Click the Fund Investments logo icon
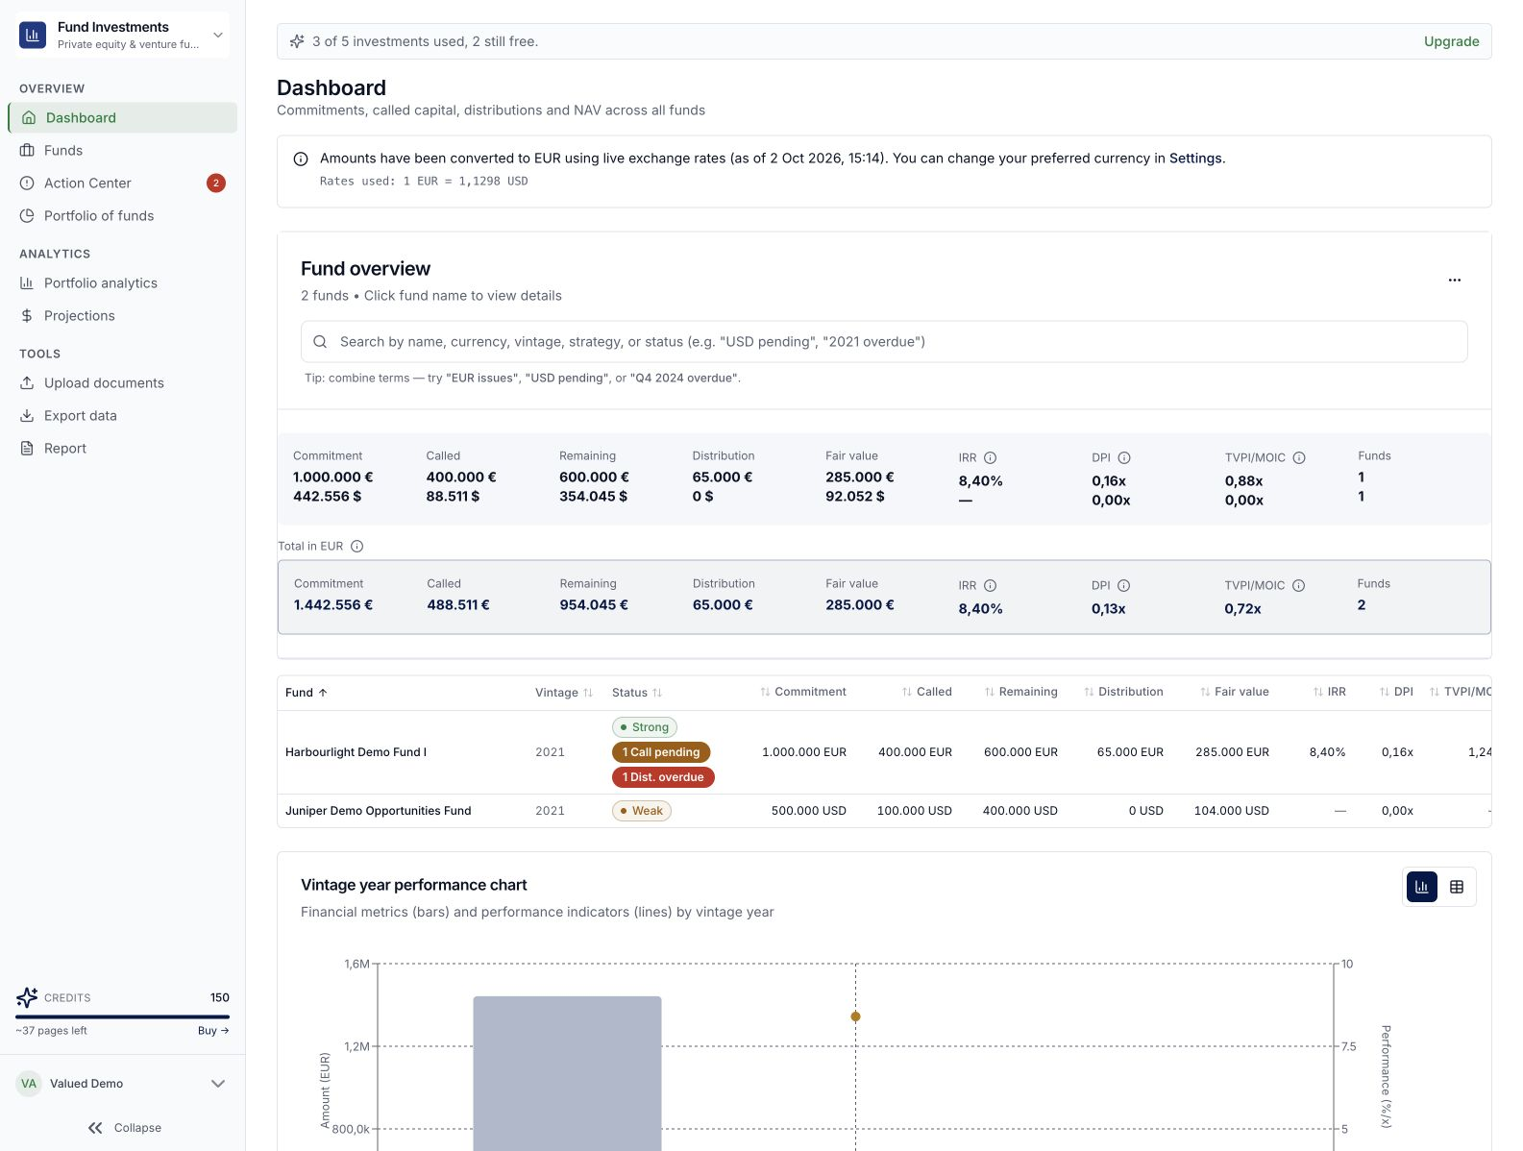Screen dimensions: 1523x1151 (33, 36)
